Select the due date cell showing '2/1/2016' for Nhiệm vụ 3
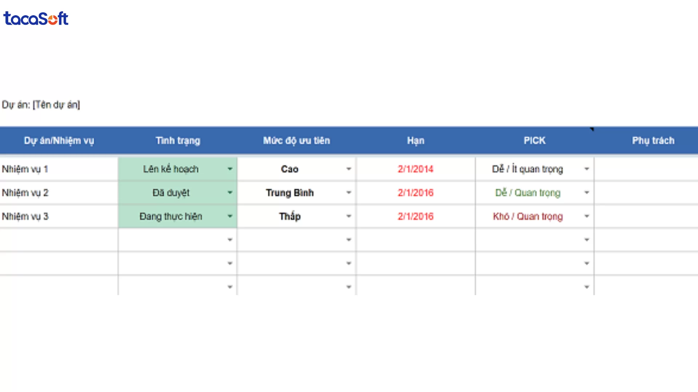 416,216
